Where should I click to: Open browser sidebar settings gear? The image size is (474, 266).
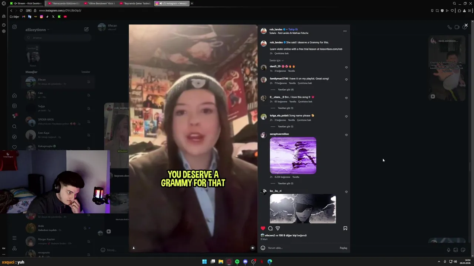(4, 31)
